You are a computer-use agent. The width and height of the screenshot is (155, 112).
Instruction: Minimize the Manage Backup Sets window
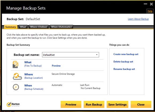point(145,4)
